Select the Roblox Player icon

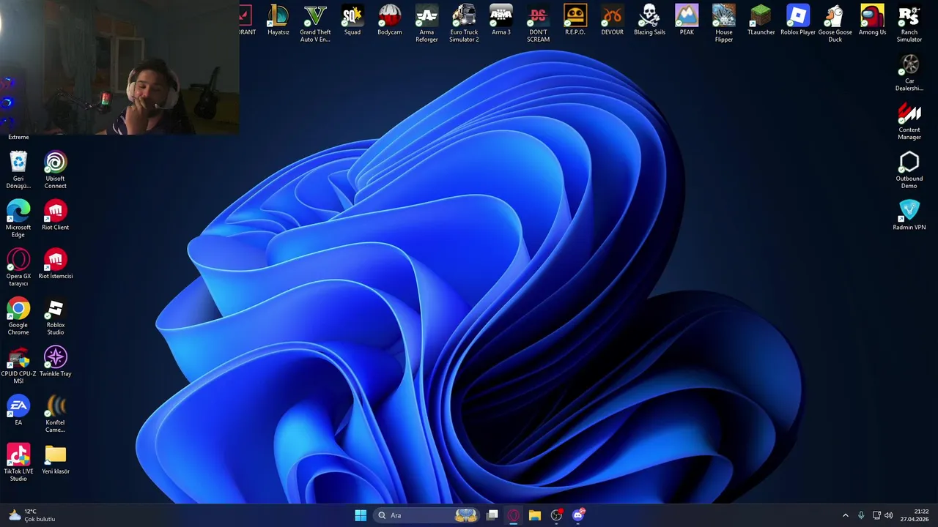coord(798,20)
